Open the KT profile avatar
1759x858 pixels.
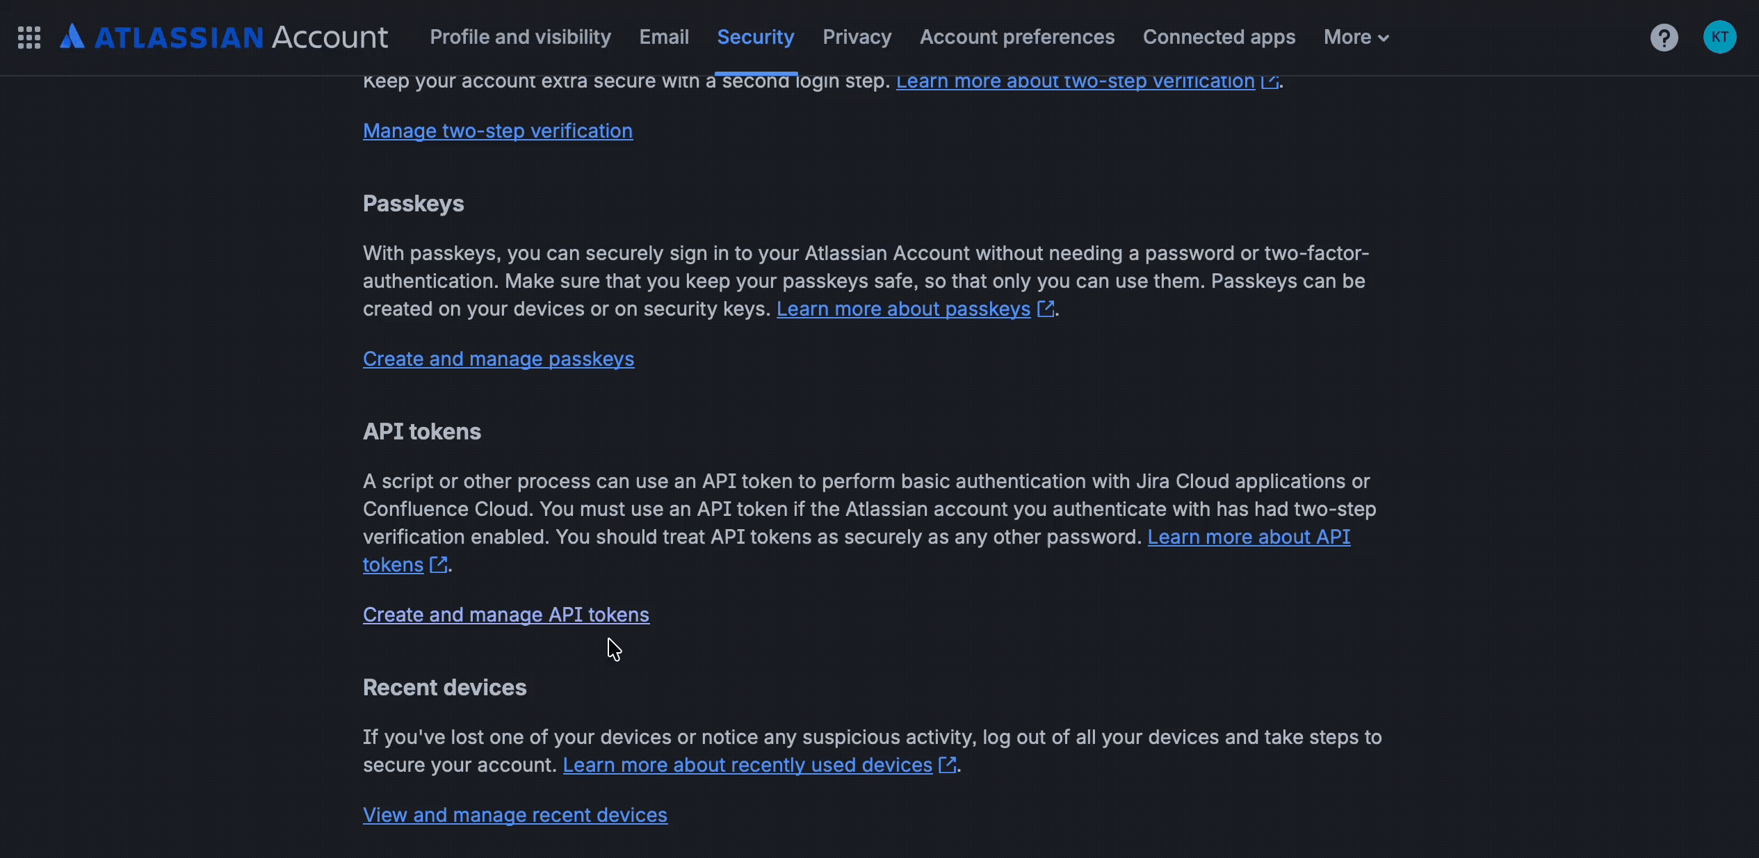coord(1719,37)
